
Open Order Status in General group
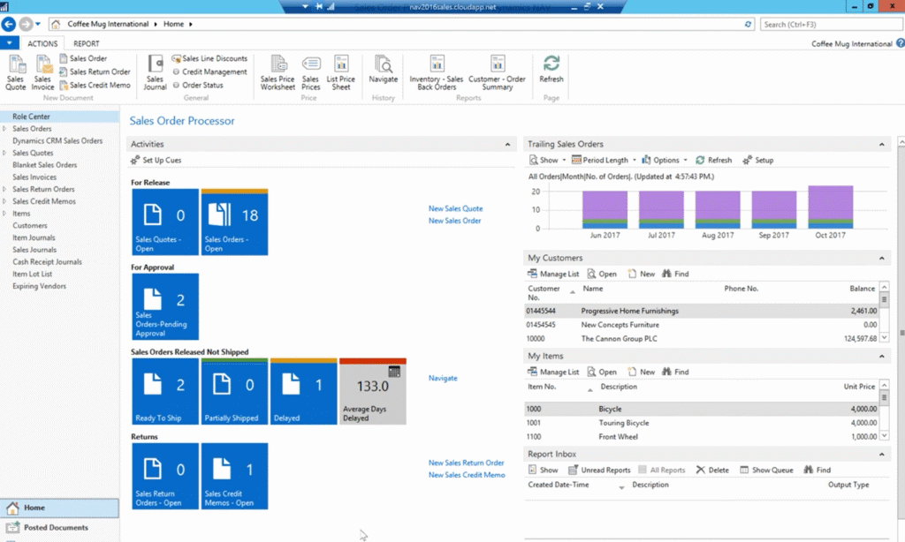(197, 85)
